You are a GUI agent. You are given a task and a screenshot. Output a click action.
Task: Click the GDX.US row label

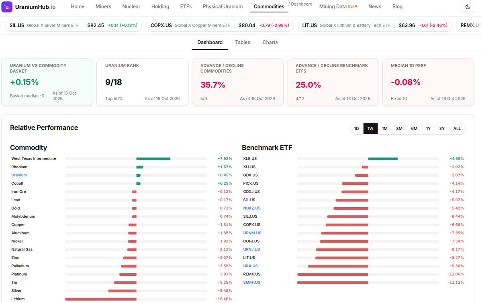(x=250, y=175)
